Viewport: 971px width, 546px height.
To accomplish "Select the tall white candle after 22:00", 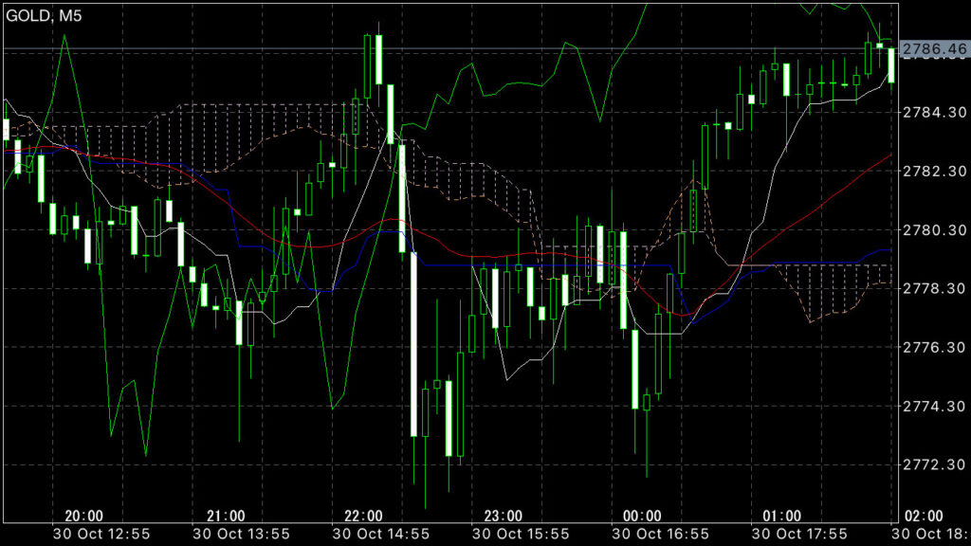I will (413, 343).
